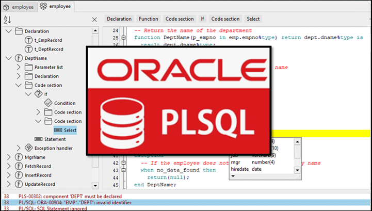Select the Statement icon in tree
Screen dimensions: 372x211
click(x=38, y=139)
